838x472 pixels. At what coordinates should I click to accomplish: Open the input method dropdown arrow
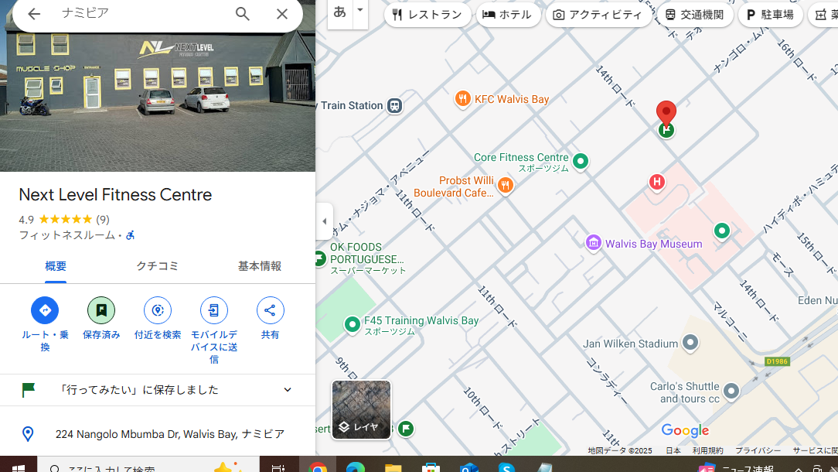point(359,11)
